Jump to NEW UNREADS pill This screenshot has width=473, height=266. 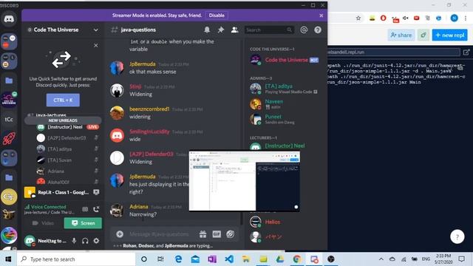[63, 120]
